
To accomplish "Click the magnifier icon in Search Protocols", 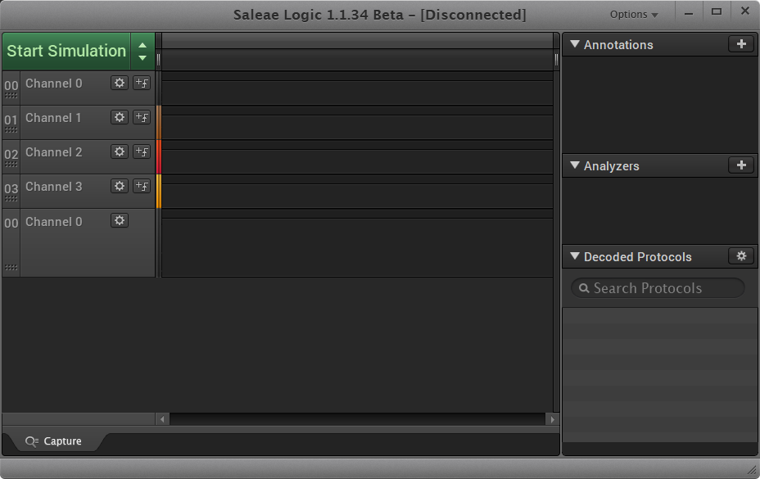I will [x=584, y=288].
